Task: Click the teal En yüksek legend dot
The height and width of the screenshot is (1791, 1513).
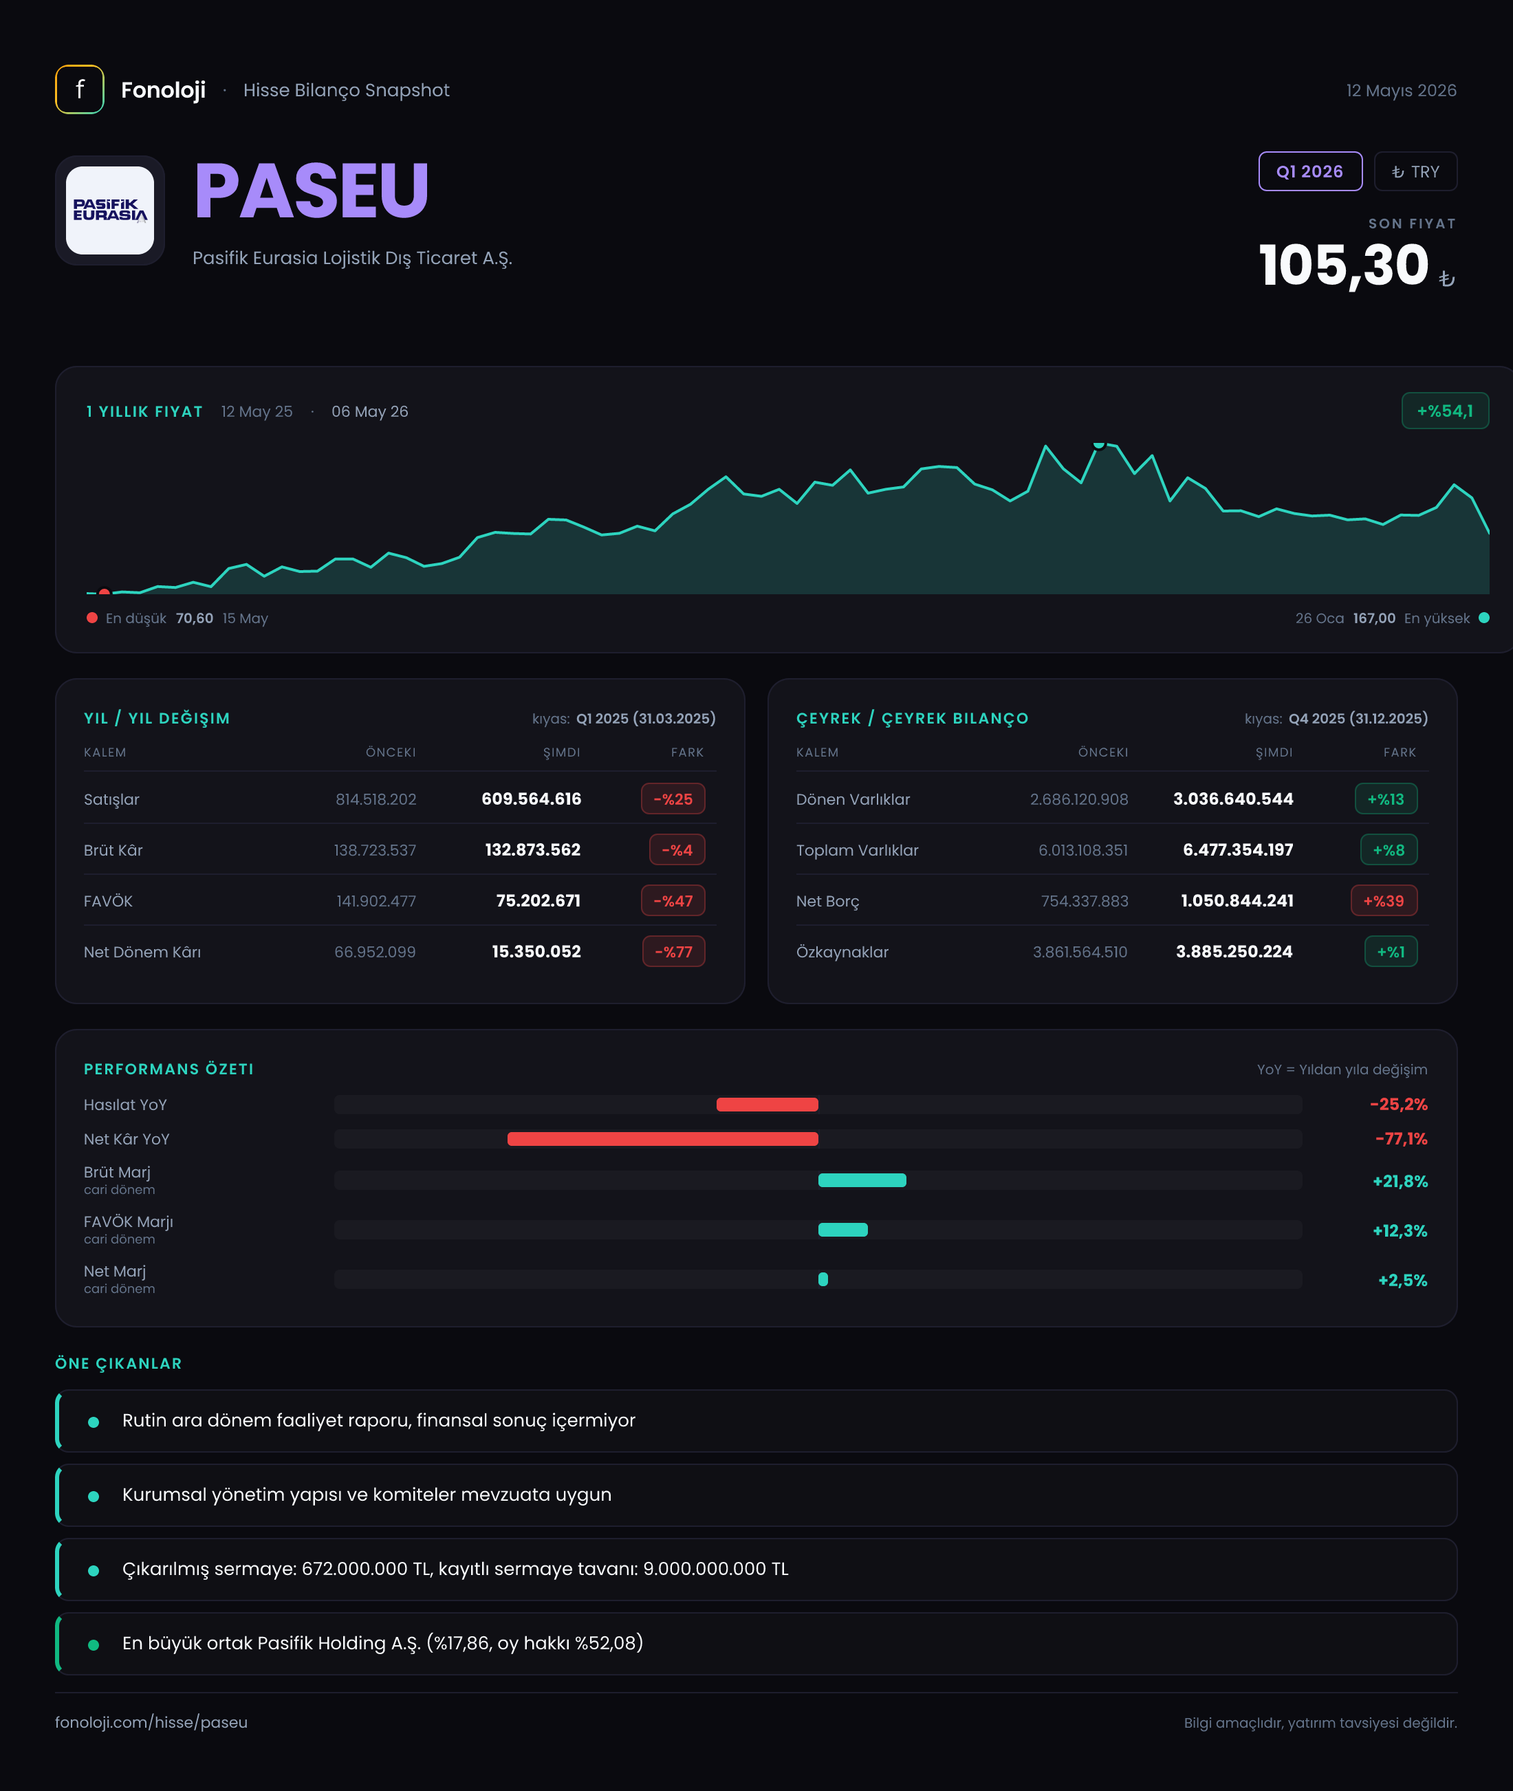Action: [1484, 618]
